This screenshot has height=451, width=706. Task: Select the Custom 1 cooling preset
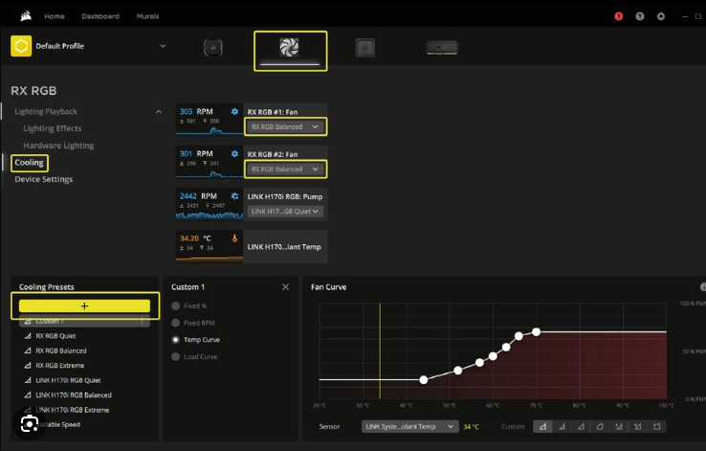tap(84, 321)
